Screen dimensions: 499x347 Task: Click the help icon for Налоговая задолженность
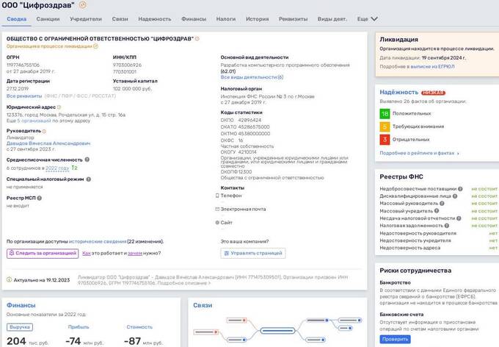click(x=447, y=226)
